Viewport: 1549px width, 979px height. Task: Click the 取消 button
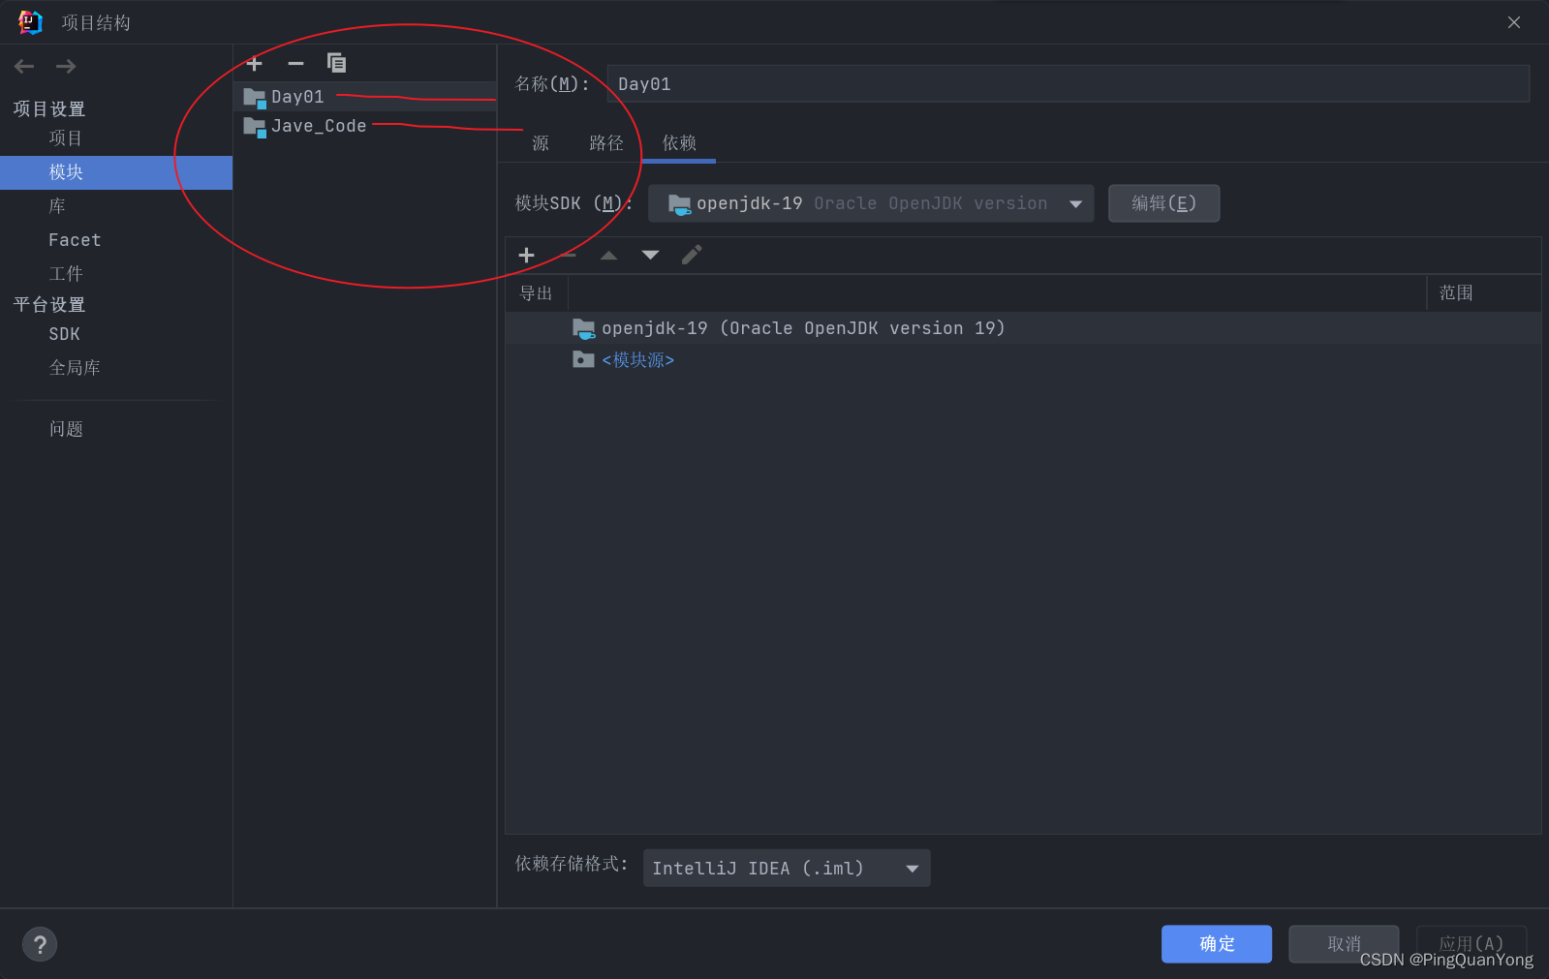tap(1344, 944)
